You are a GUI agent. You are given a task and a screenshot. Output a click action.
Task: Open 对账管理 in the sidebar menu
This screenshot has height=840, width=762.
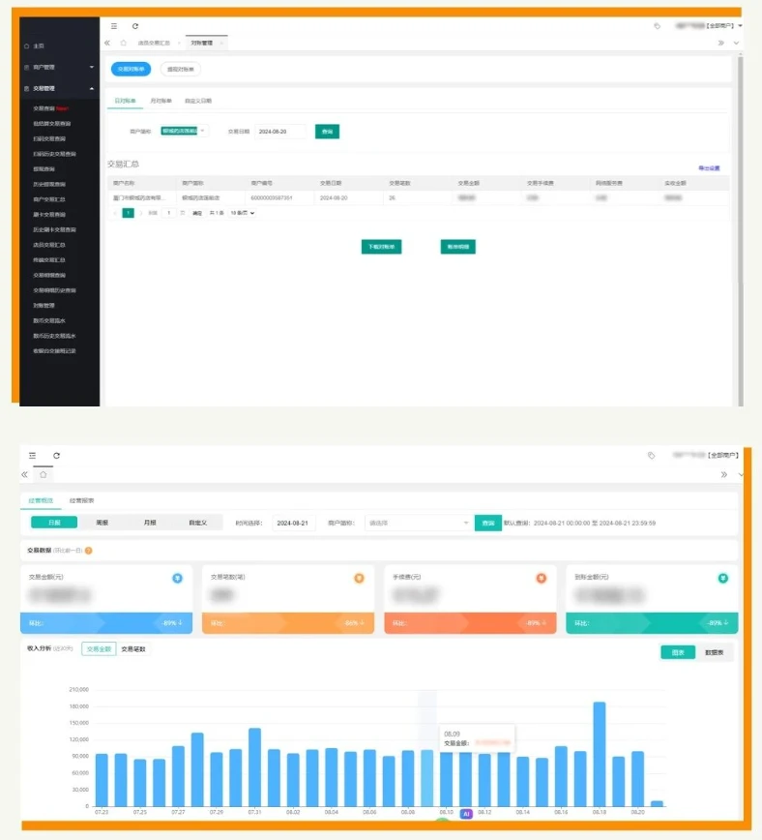(44, 306)
